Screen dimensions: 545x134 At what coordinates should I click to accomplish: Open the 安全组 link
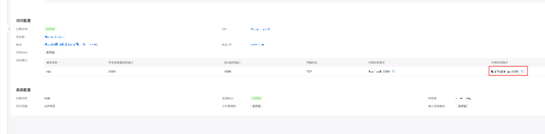coord(54,37)
